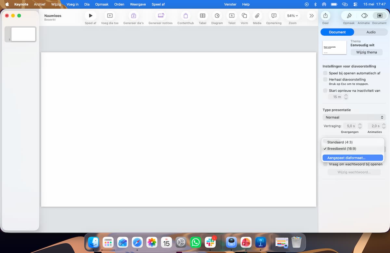390x253 pixels.
Task: Choose Aangepast diaformaat option
Action: click(x=353, y=158)
